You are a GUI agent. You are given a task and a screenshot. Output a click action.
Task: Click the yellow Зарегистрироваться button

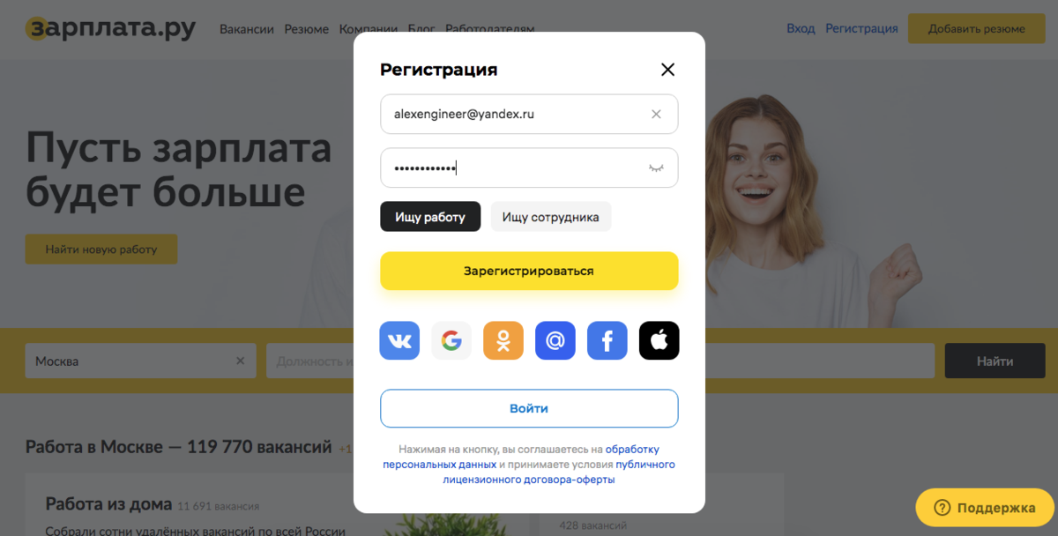(x=529, y=271)
